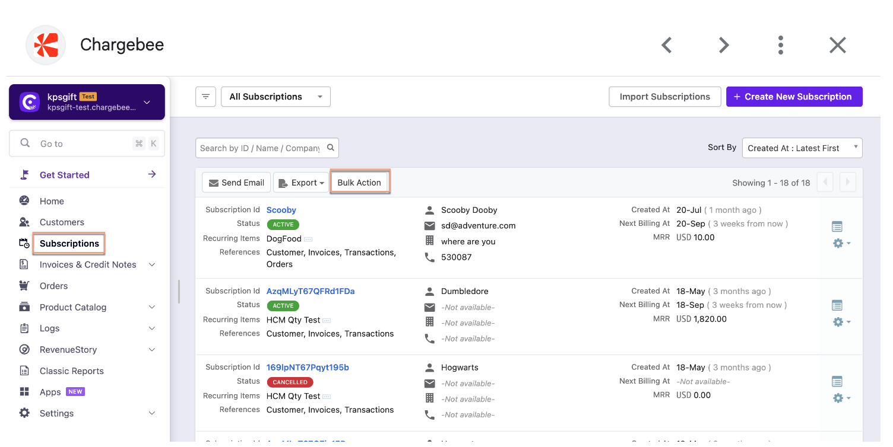Click previous results page arrow in list
This screenshot has width=893, height=447.
[825, 183]
